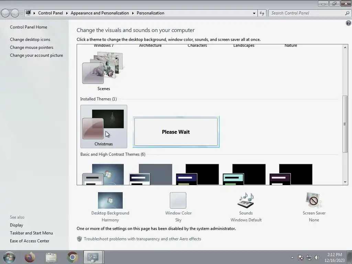Click the Sounds link text
The height and width of the screenshot is (264, 352).
(246, 213)
